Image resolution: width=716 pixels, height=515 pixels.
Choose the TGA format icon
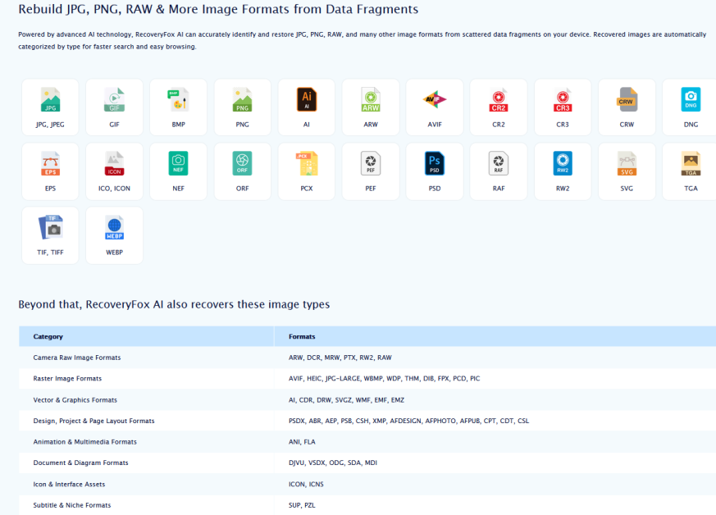click(691, 163)
